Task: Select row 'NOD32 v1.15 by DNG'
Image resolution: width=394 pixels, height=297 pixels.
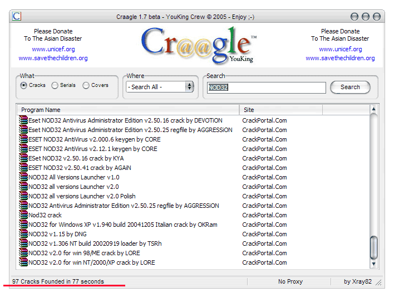Action: coord(194,234)
